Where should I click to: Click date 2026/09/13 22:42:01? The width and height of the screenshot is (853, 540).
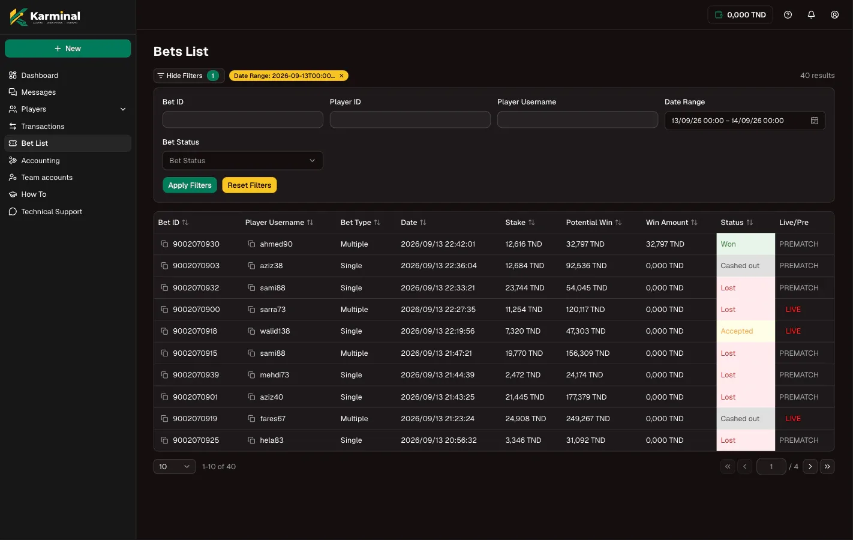438,244
